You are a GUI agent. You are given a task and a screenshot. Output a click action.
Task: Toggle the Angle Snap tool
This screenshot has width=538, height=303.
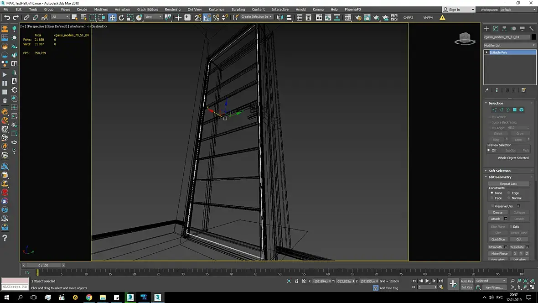(x=207, y=17)
